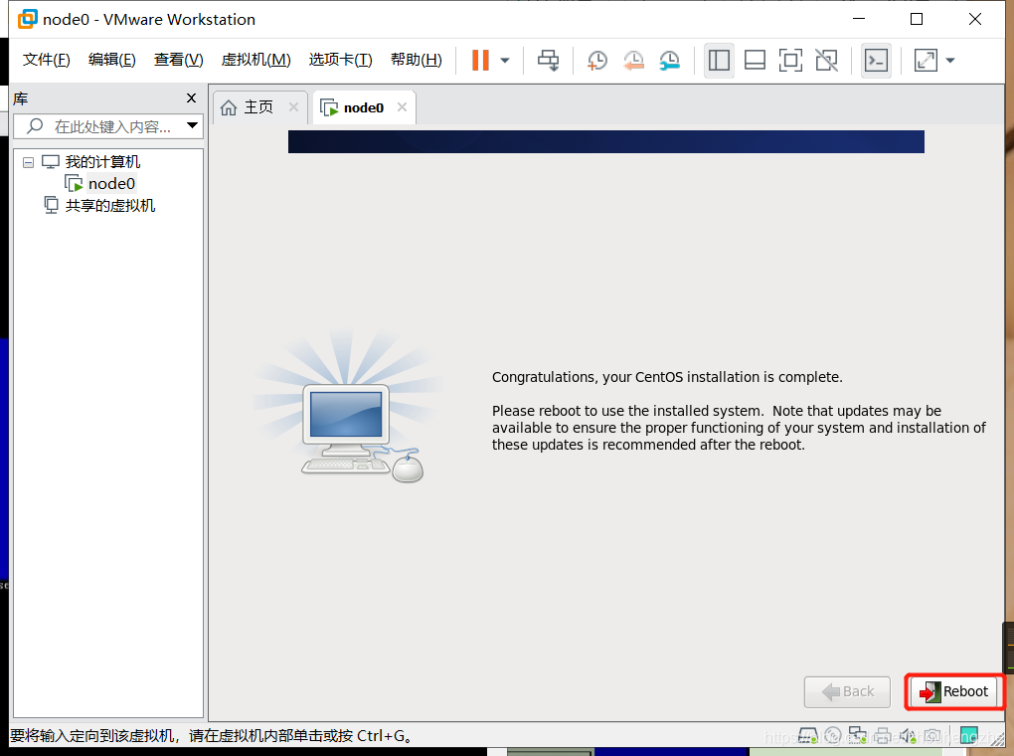Open the 文件(F) menu
1014x756 pixels.
click(x=46, y=61)
